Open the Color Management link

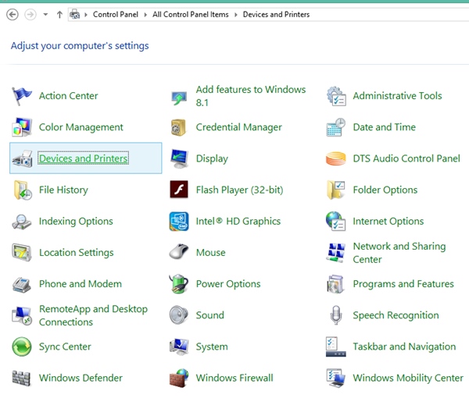[x=81, y=127]
